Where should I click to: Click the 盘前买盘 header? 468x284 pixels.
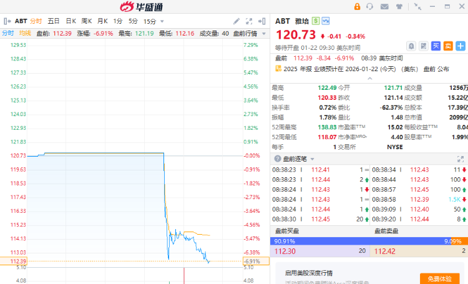(287, 231)
